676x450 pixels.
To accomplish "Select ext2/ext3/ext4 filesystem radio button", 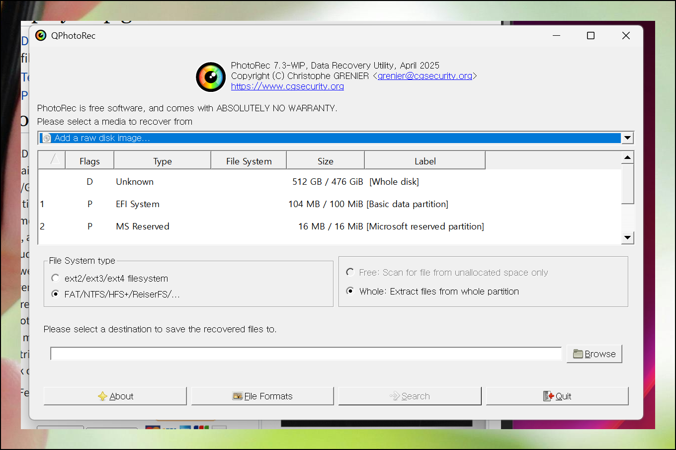I will [x=56, y=278].
